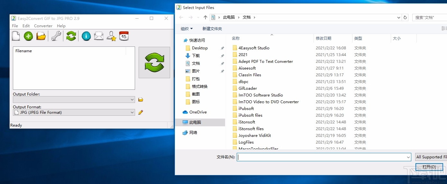Open the Converter menu
This screenshot has width=447, height=184.
click(43, 26)
